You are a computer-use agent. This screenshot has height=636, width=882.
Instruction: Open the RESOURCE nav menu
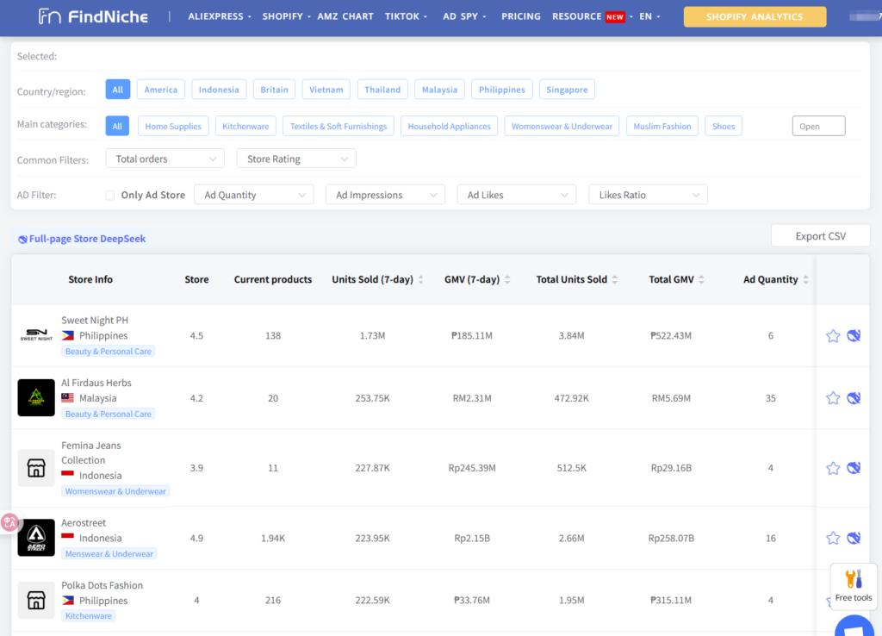click(x=593, y=16)
